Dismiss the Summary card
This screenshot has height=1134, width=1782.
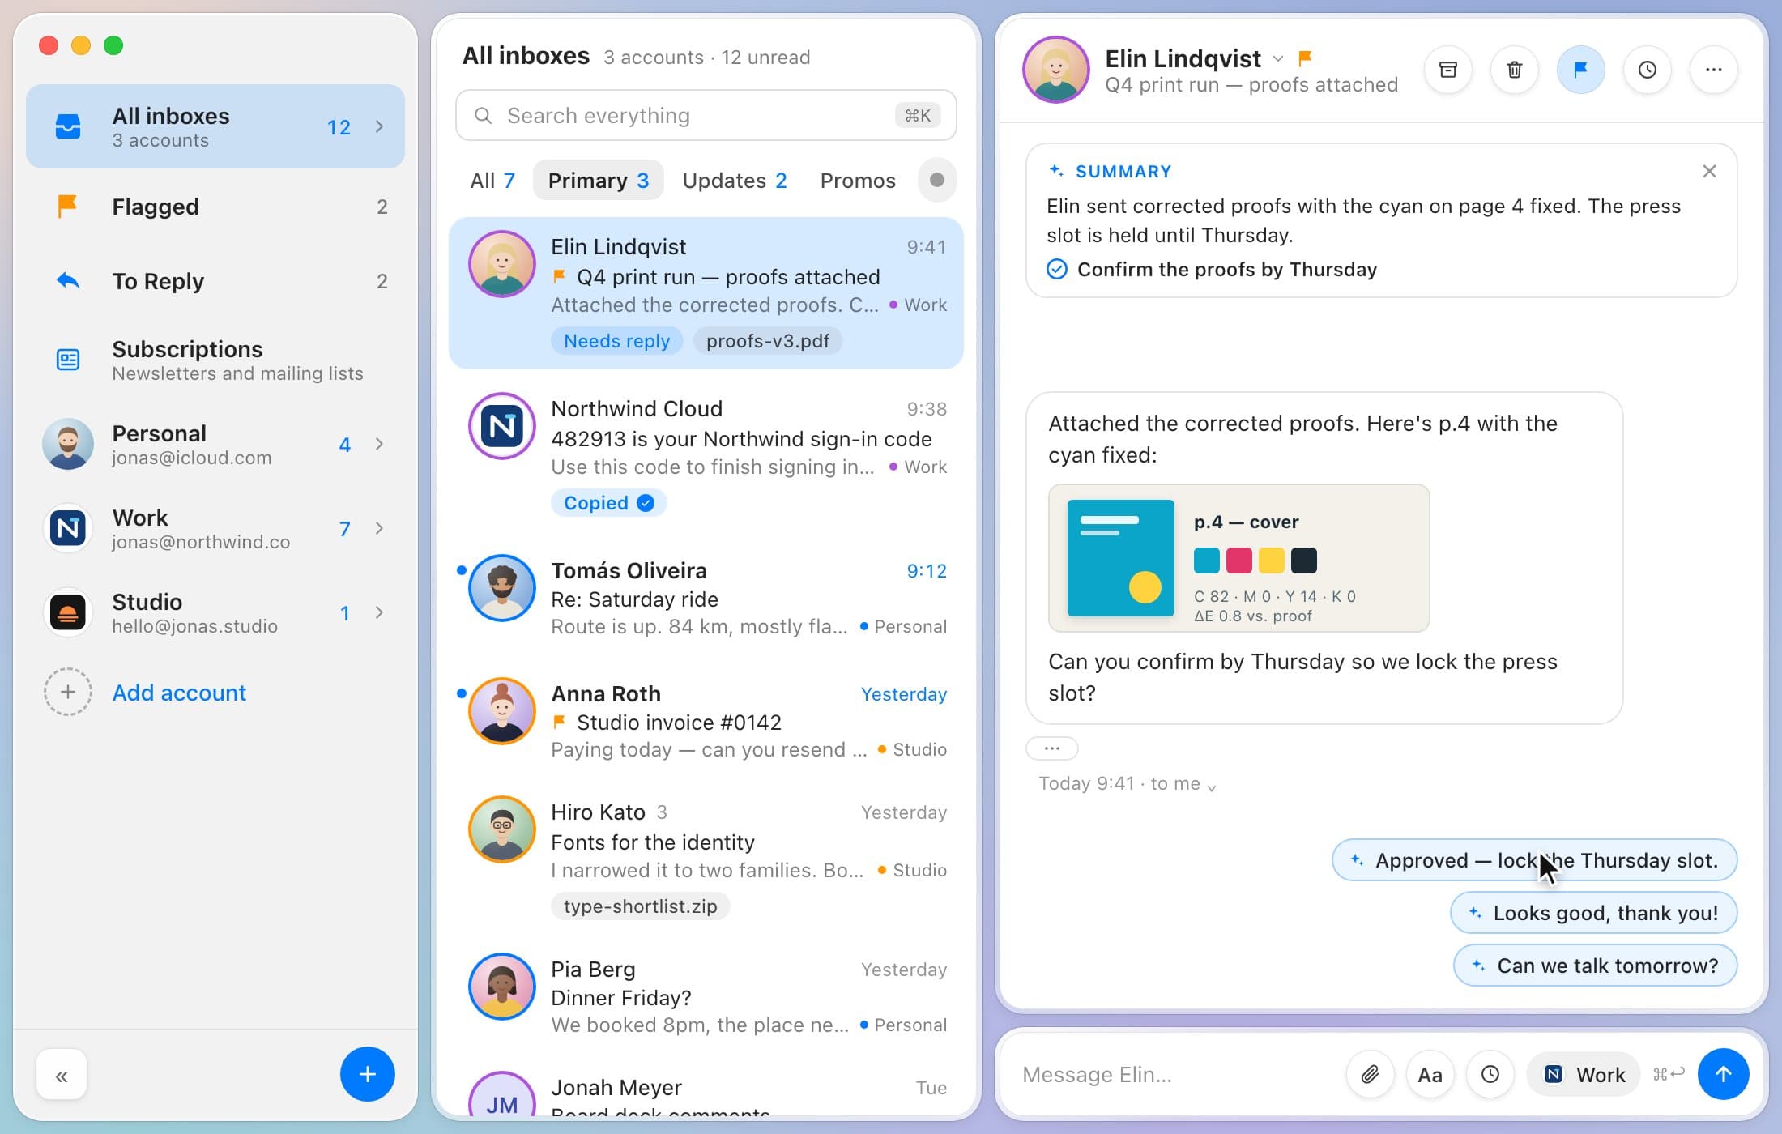click(1709, 171)
